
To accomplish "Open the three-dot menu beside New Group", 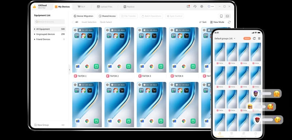I will click(63, 125).
